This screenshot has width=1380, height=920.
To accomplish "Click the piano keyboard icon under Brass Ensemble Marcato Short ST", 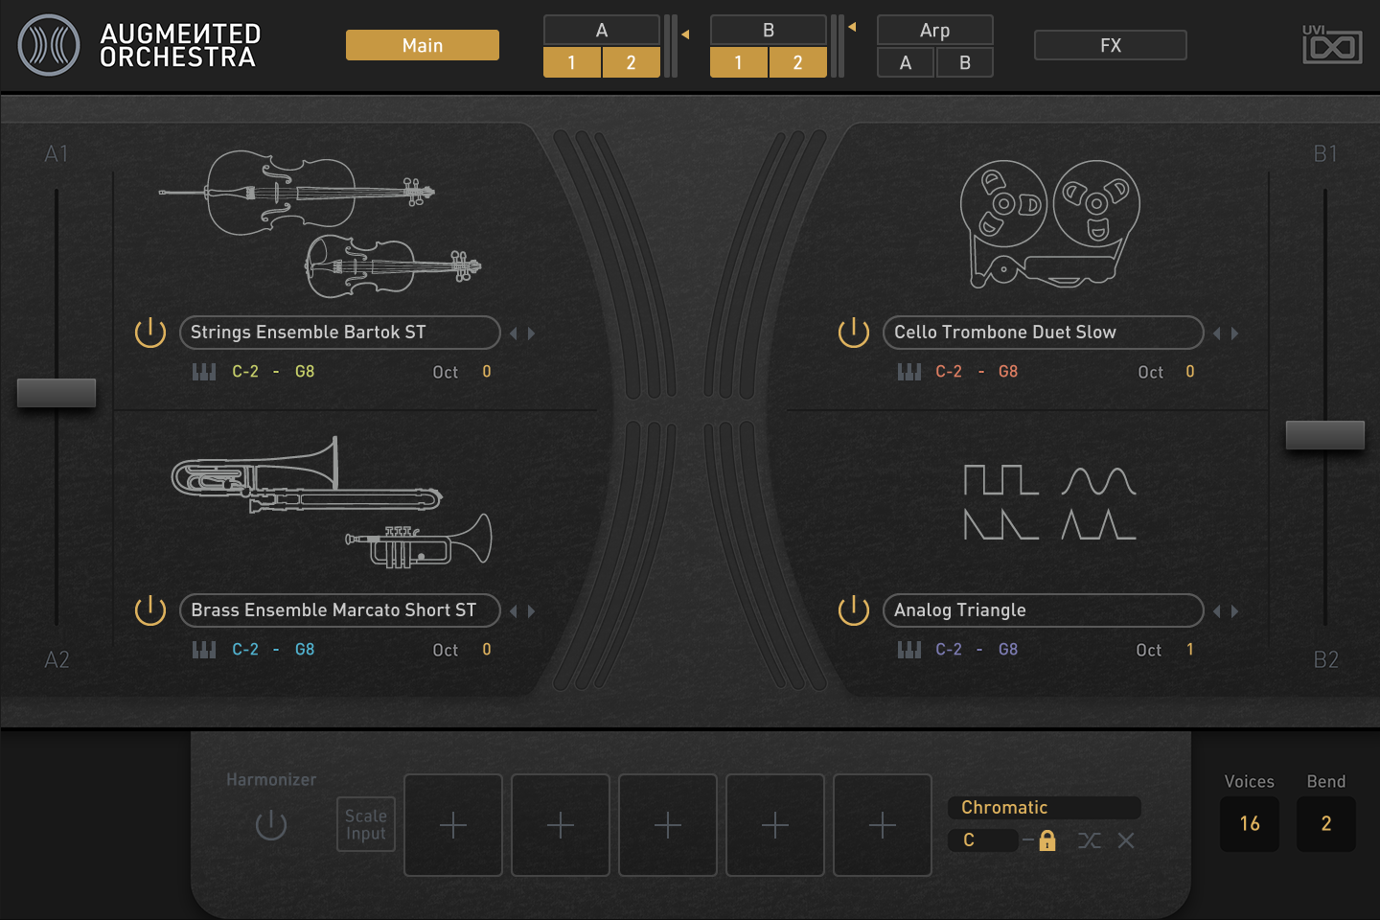I will pos(203,649).
